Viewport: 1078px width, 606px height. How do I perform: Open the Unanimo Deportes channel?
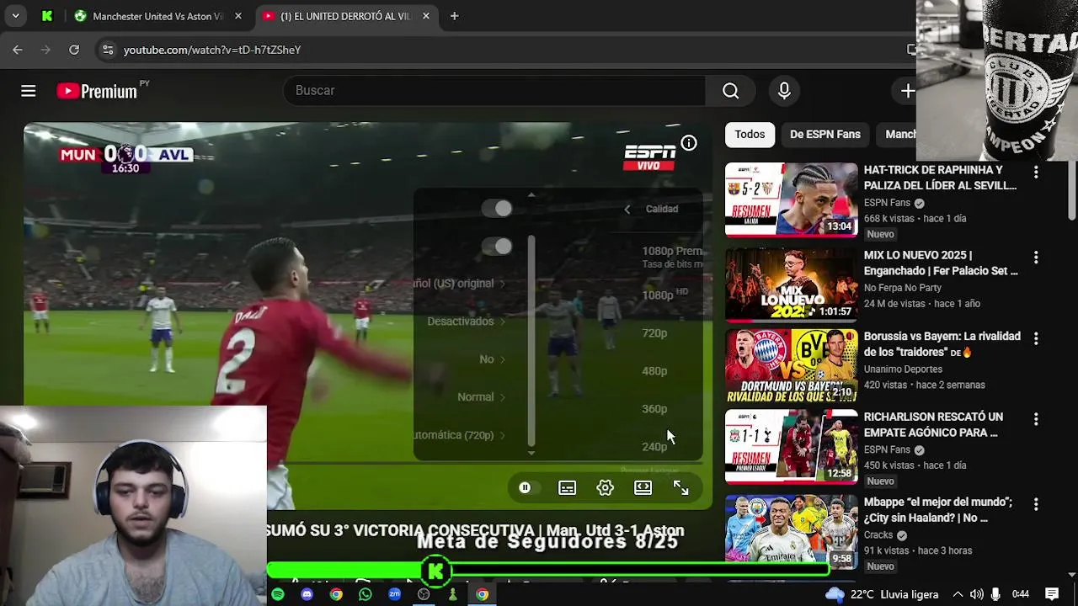[x=903, y=369]
